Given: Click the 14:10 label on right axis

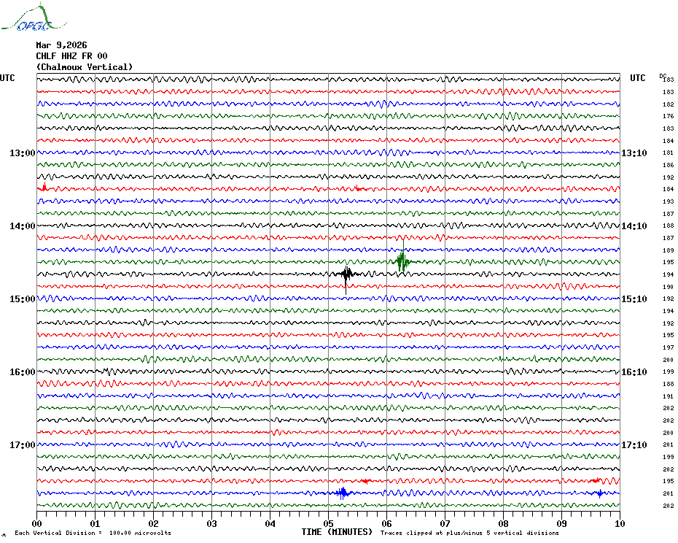Looking at the screenshot, I should click(634, 226).
